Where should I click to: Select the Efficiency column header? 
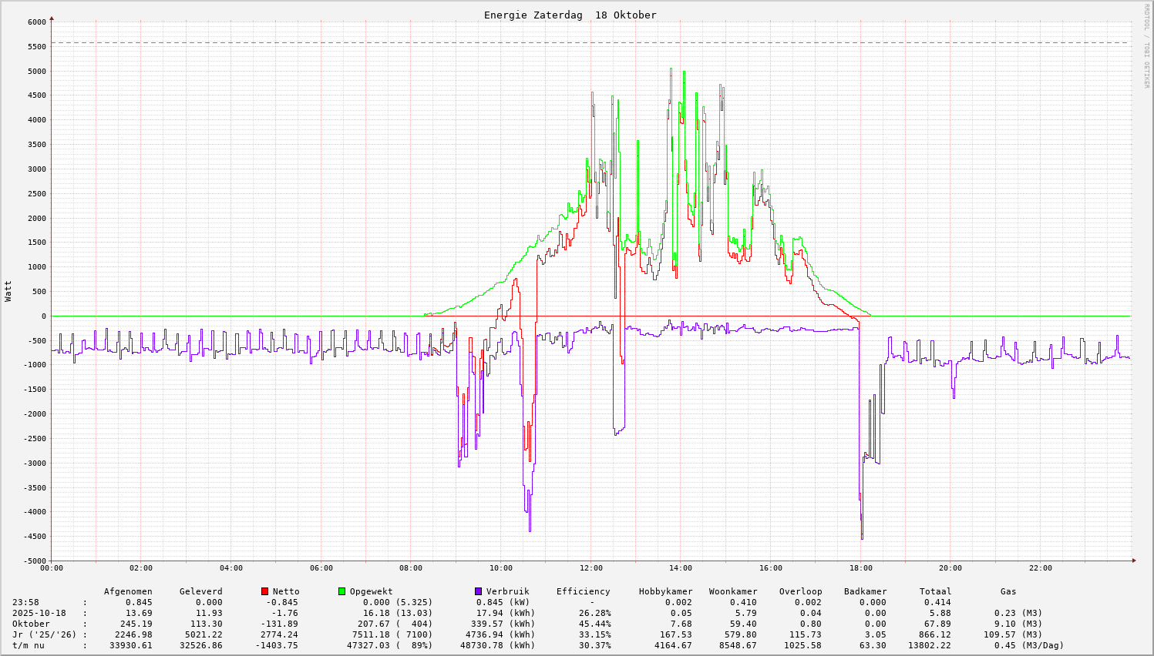[583, 591]
